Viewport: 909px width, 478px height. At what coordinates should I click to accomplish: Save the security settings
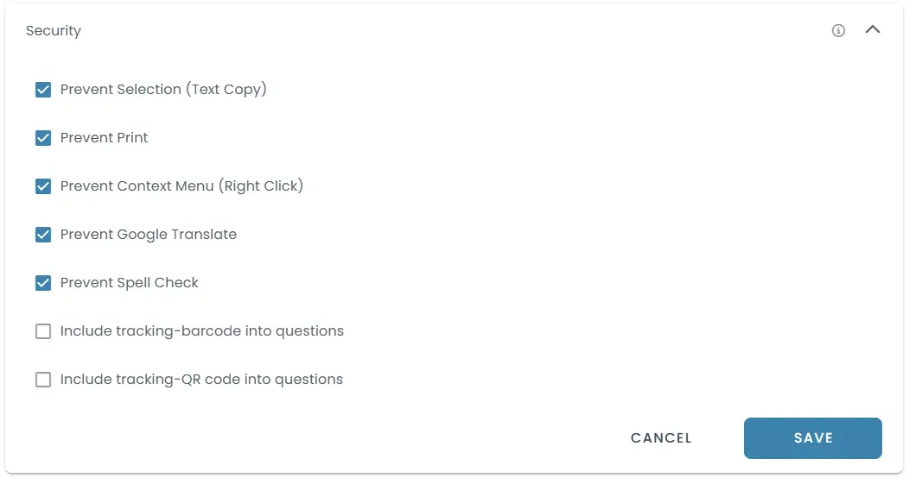tap(812, 438)
